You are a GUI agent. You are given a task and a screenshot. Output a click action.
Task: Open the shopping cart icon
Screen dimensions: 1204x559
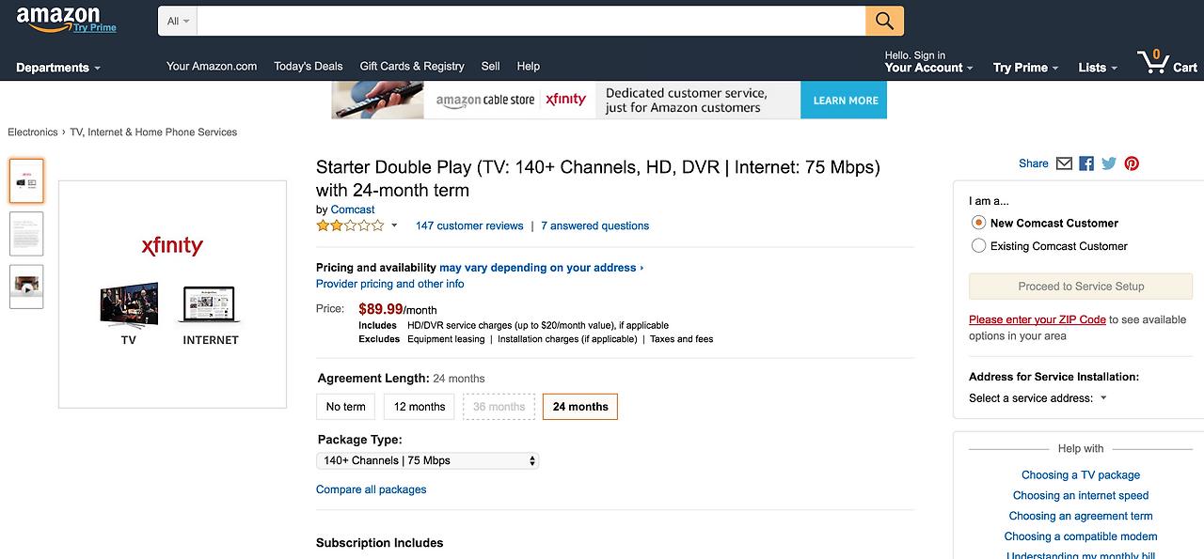coord(1166,64)
